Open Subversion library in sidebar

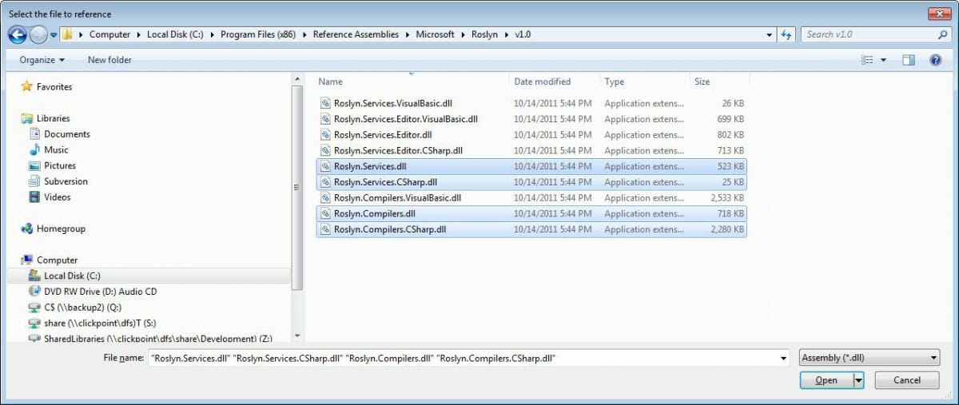pos(66,181)
